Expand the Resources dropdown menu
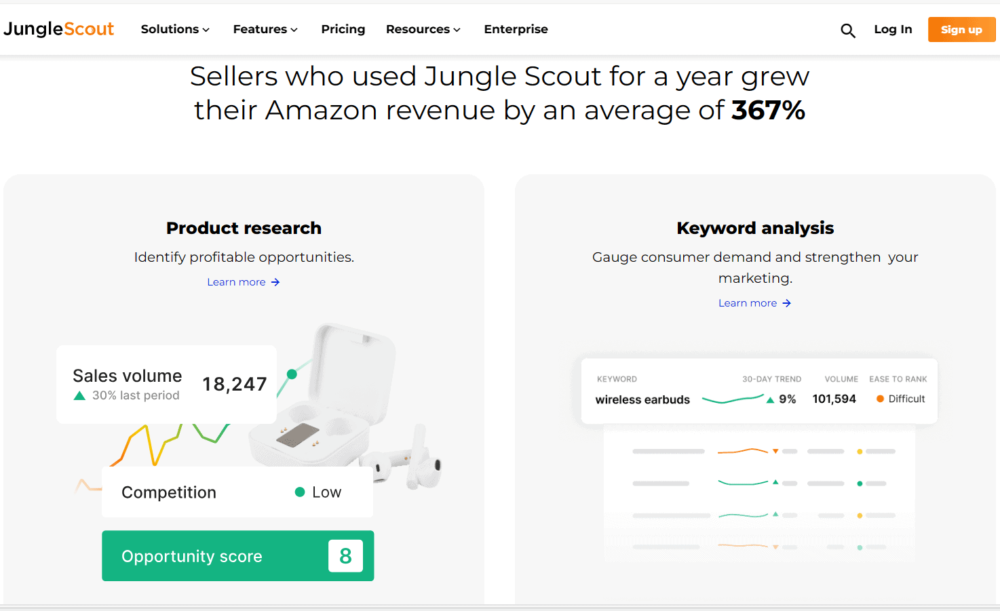The width and height of the screenshot is (1000, 611). coord(423,29)
